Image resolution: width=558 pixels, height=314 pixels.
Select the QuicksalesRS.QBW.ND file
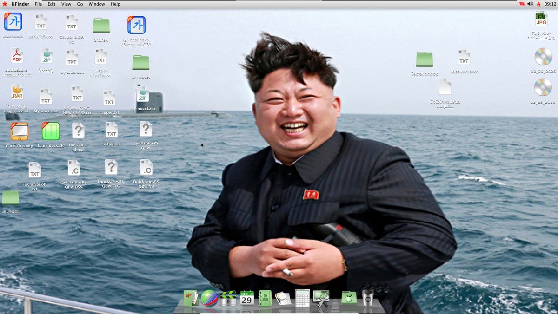click(146, 168)
